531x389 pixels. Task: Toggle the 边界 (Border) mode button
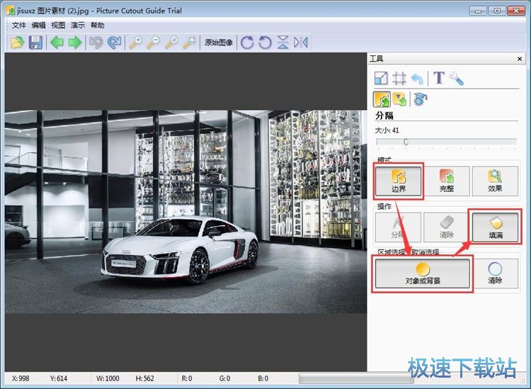398,181
